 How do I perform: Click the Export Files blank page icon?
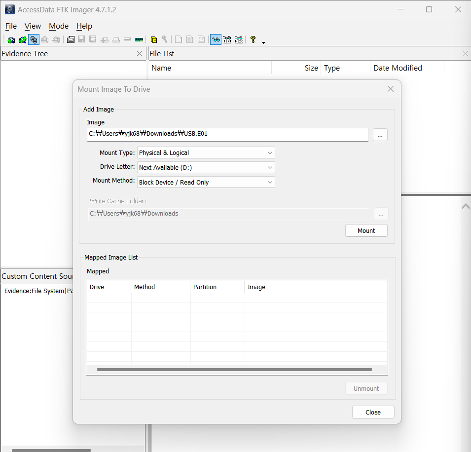[x=179, y=39]
